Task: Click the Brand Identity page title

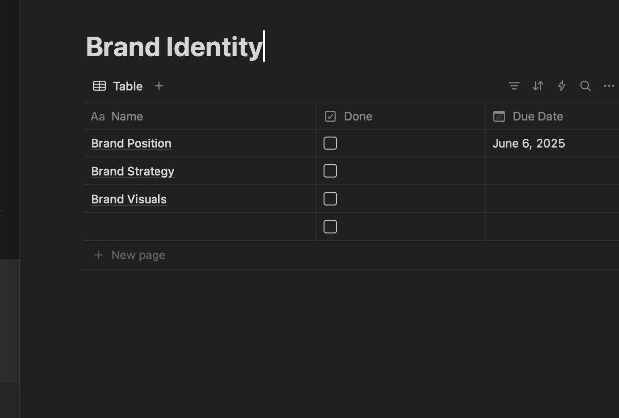Action: coord(174,47)
